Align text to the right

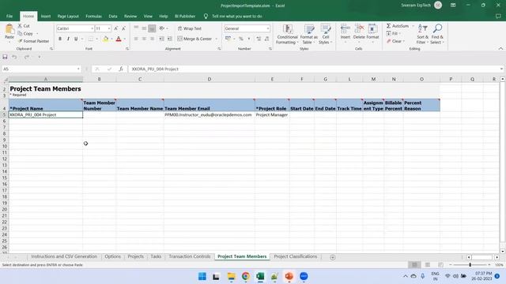pyautogui.click(x=152, y=39)
